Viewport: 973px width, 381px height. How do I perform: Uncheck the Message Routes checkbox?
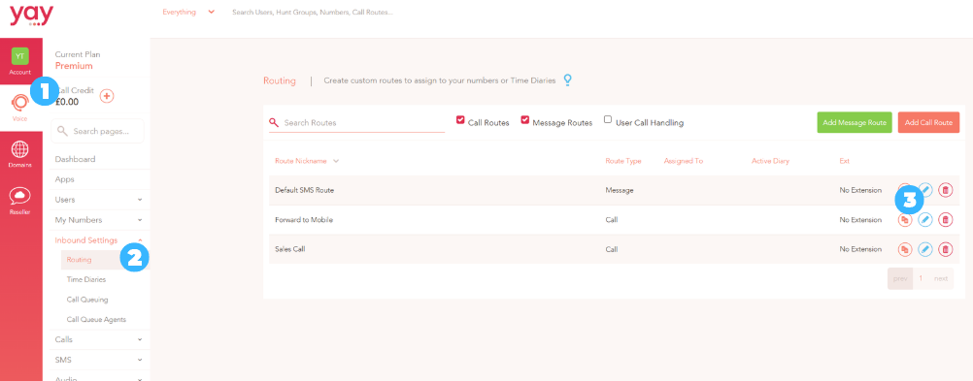pyautogui.click(x=525, y=120)
